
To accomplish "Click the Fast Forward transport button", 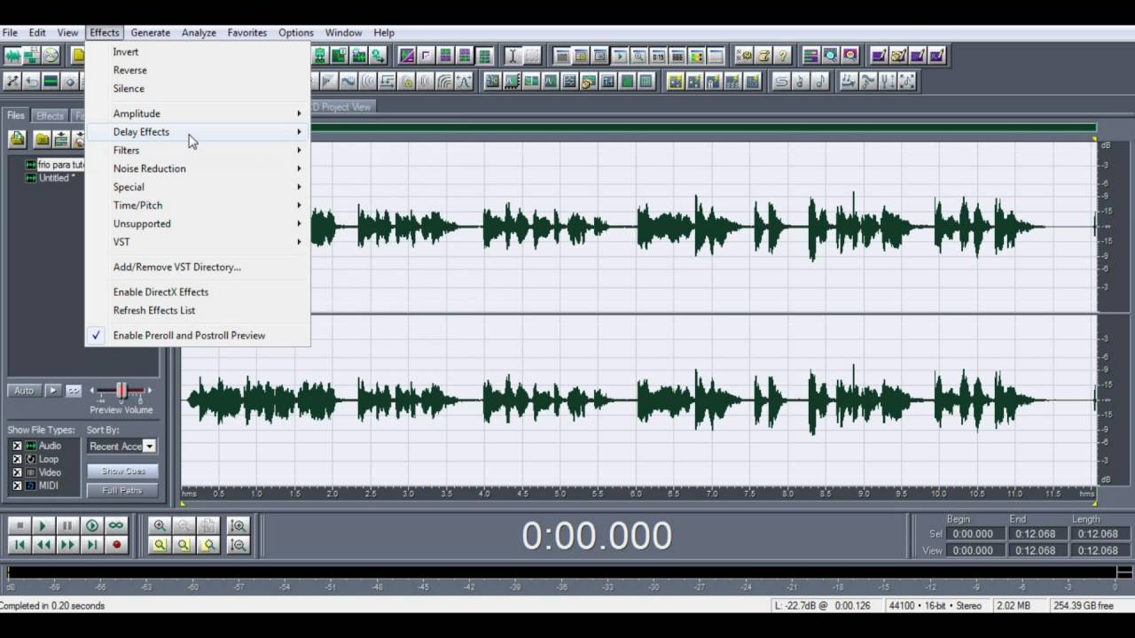I will (67, 545).
